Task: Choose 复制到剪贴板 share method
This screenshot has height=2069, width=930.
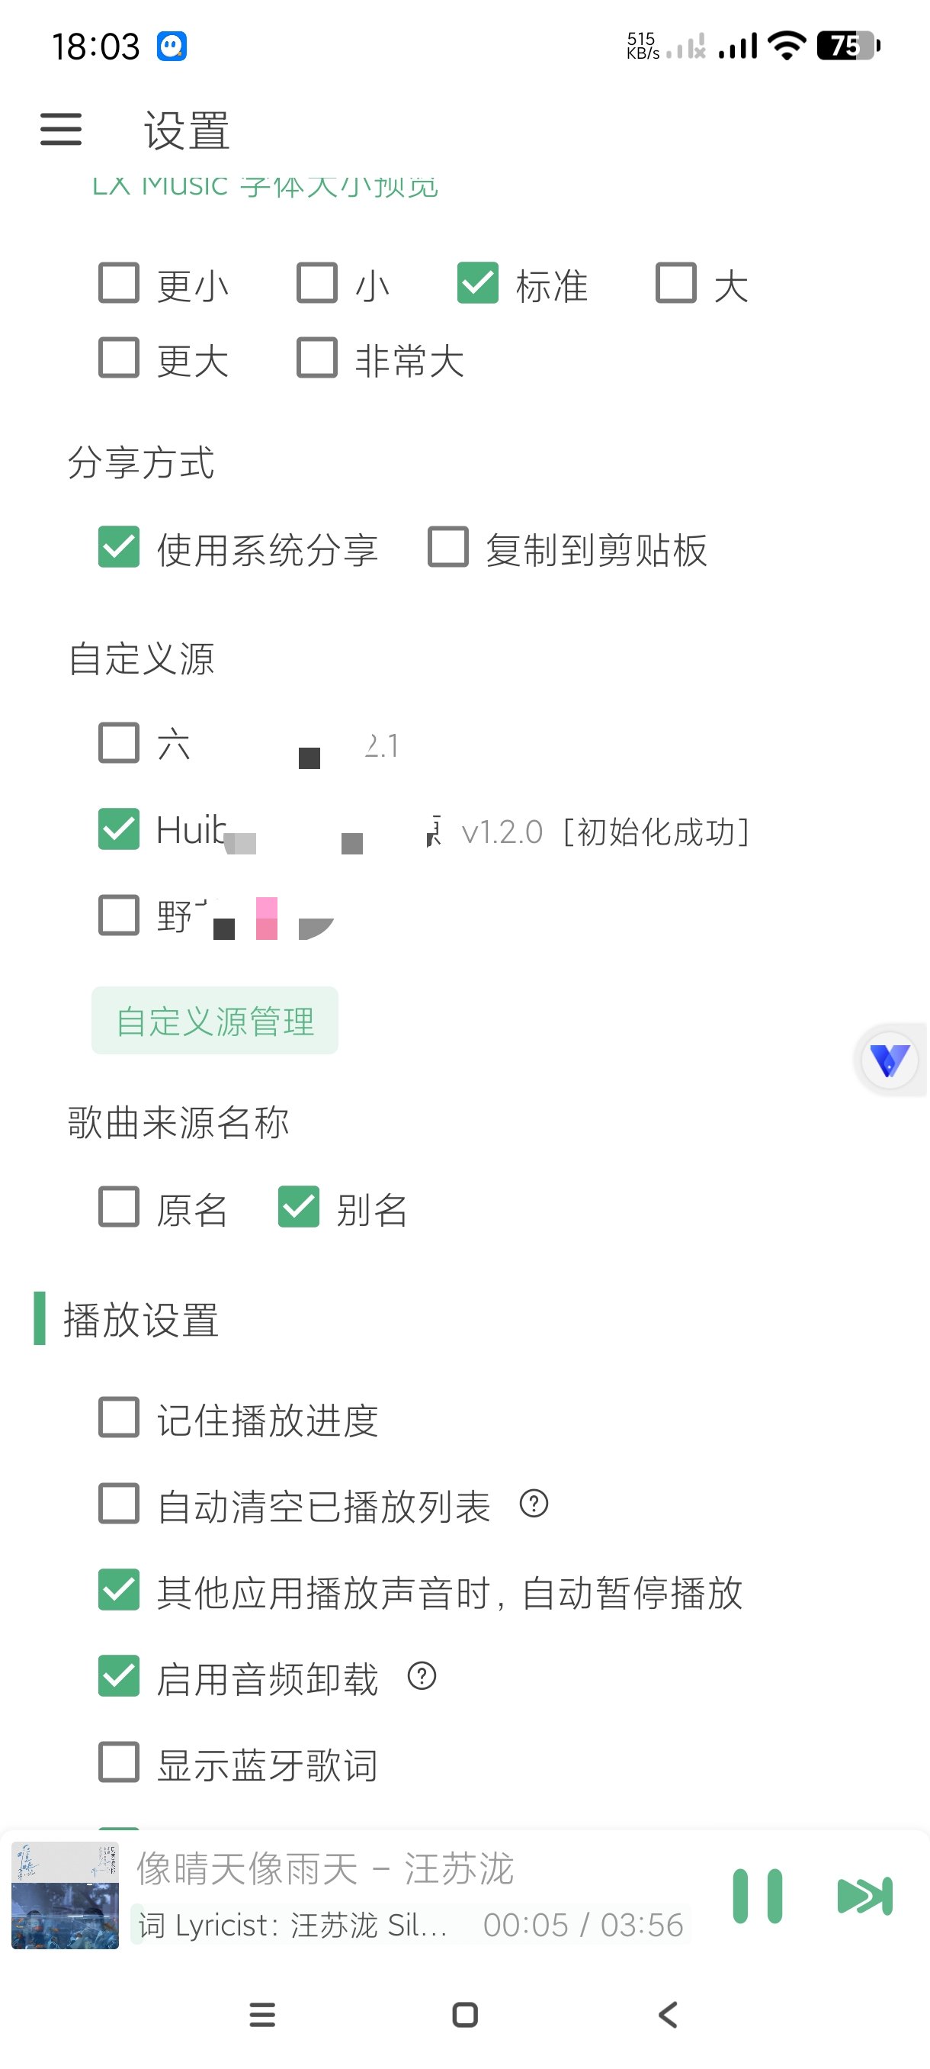Action: [x=448, y=548]
